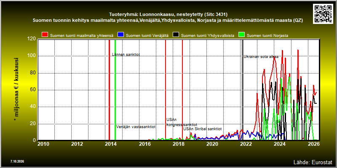Click the blue Venäjältä legend swatch

click(120, 35)
